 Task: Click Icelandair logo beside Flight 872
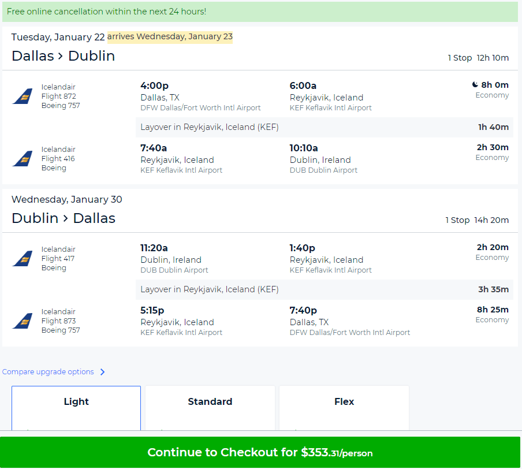pos(23,96)
